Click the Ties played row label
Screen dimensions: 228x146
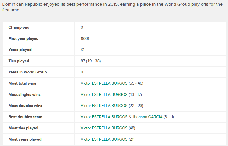19,61
